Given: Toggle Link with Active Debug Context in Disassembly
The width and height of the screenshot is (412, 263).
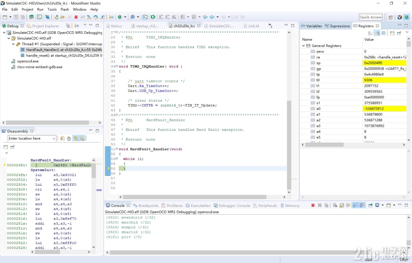Looking at the screenshot, I should [x=76, y=138].
